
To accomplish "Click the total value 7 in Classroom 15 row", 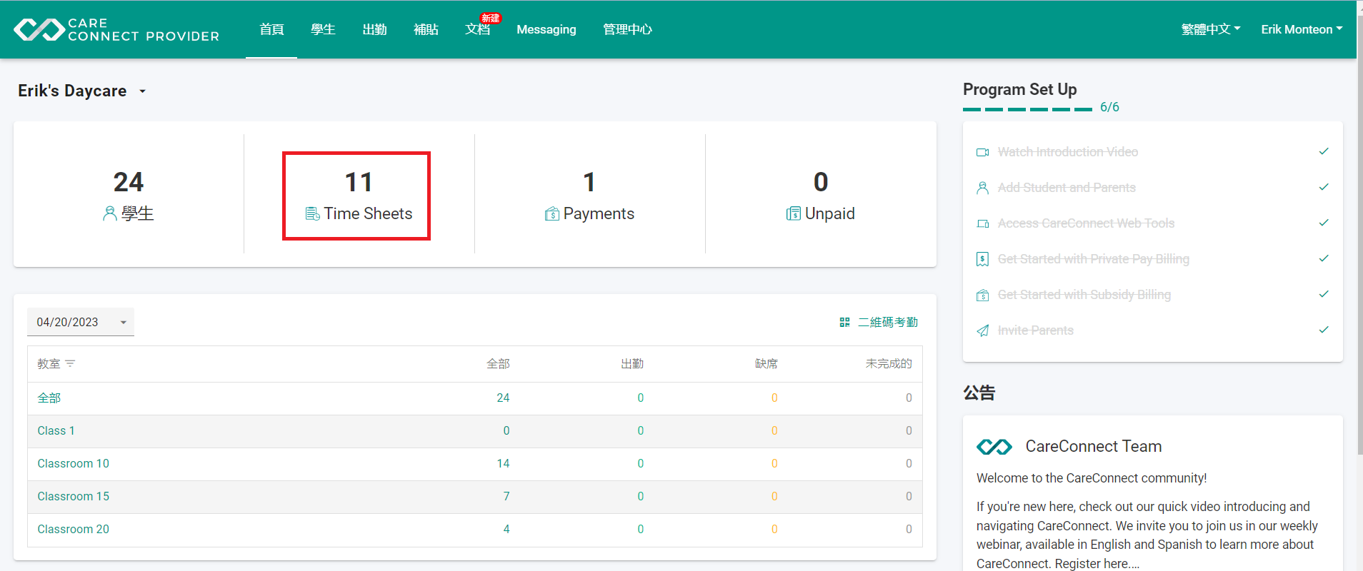I will point(506,497).
